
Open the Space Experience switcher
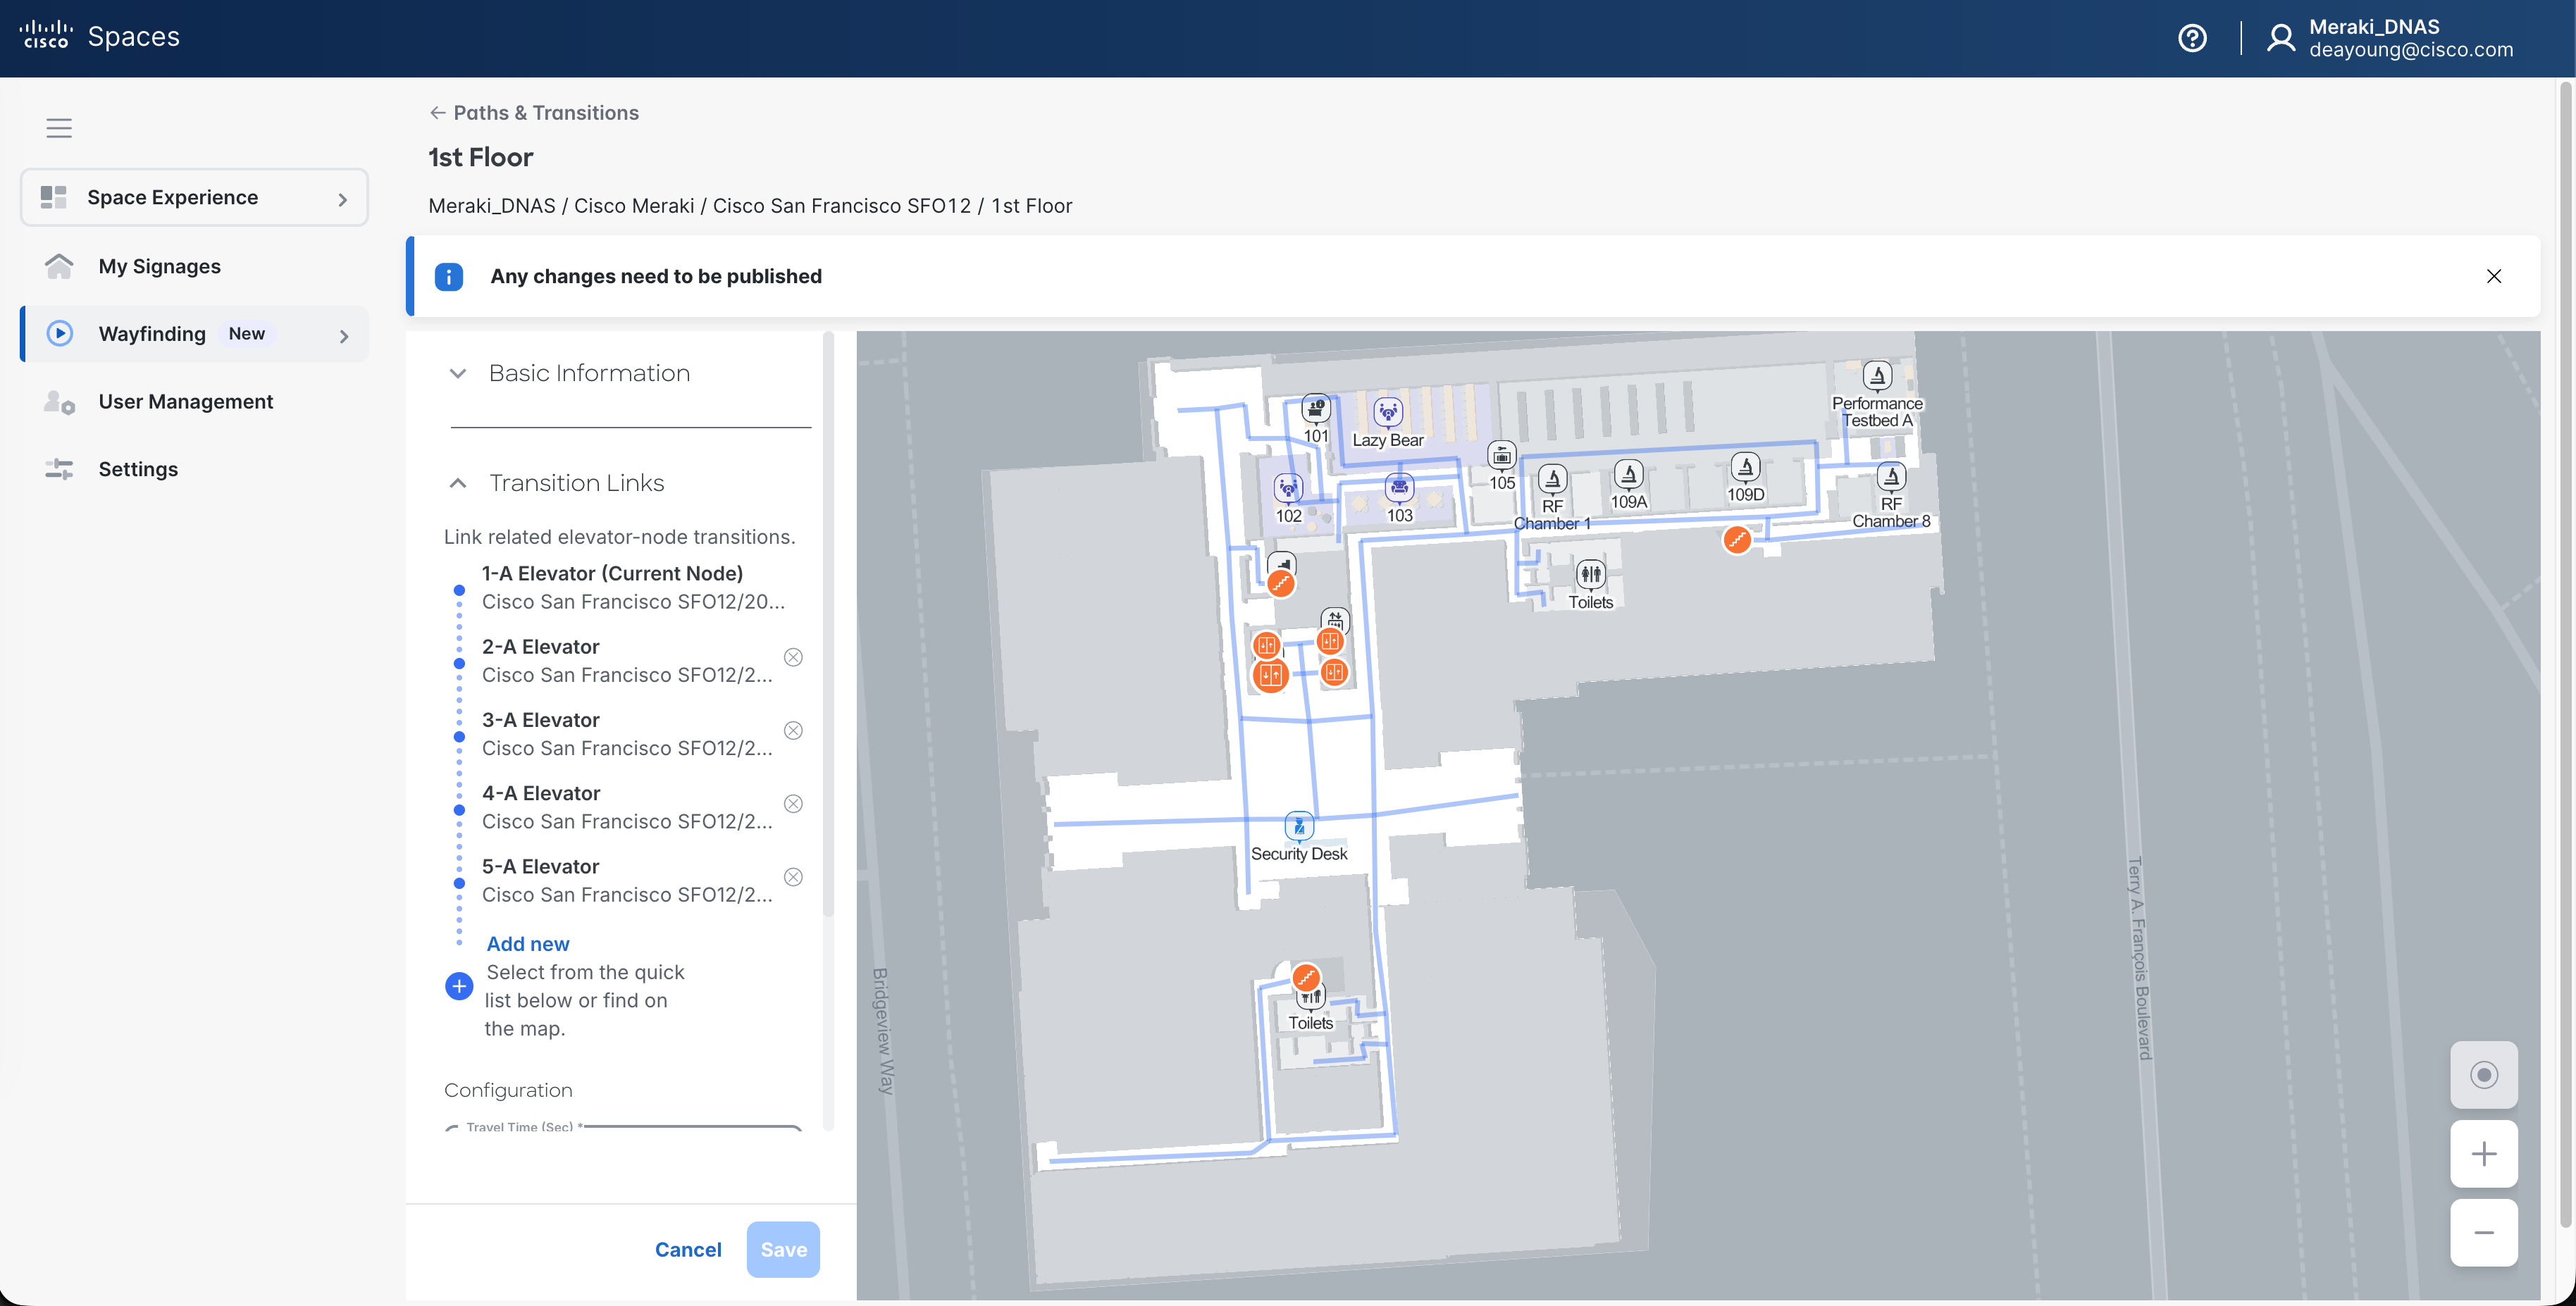point(194,197)
